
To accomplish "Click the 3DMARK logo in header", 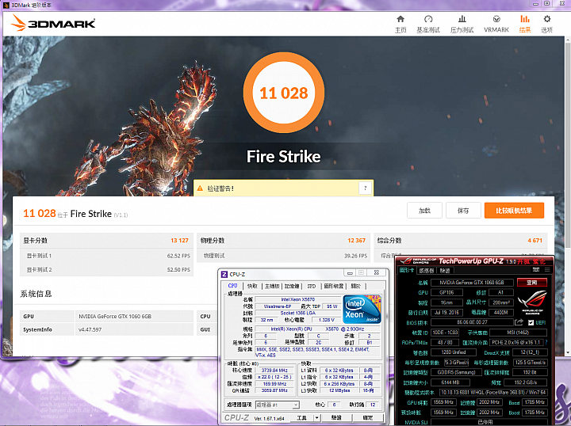I will [x=53, y=23].
